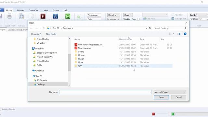
Task: Expand the File name history dropdown arrow
Action: pyautogui.click(x=150, y=92)
